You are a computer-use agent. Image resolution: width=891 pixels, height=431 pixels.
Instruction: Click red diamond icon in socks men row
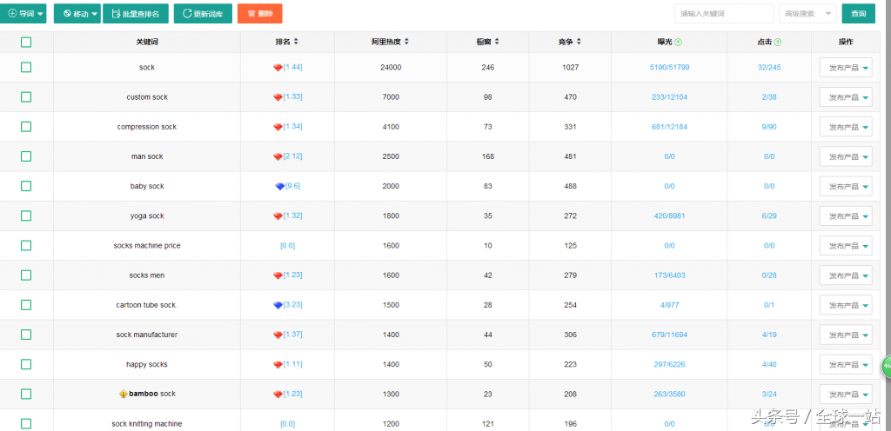(x=278, y=275)
